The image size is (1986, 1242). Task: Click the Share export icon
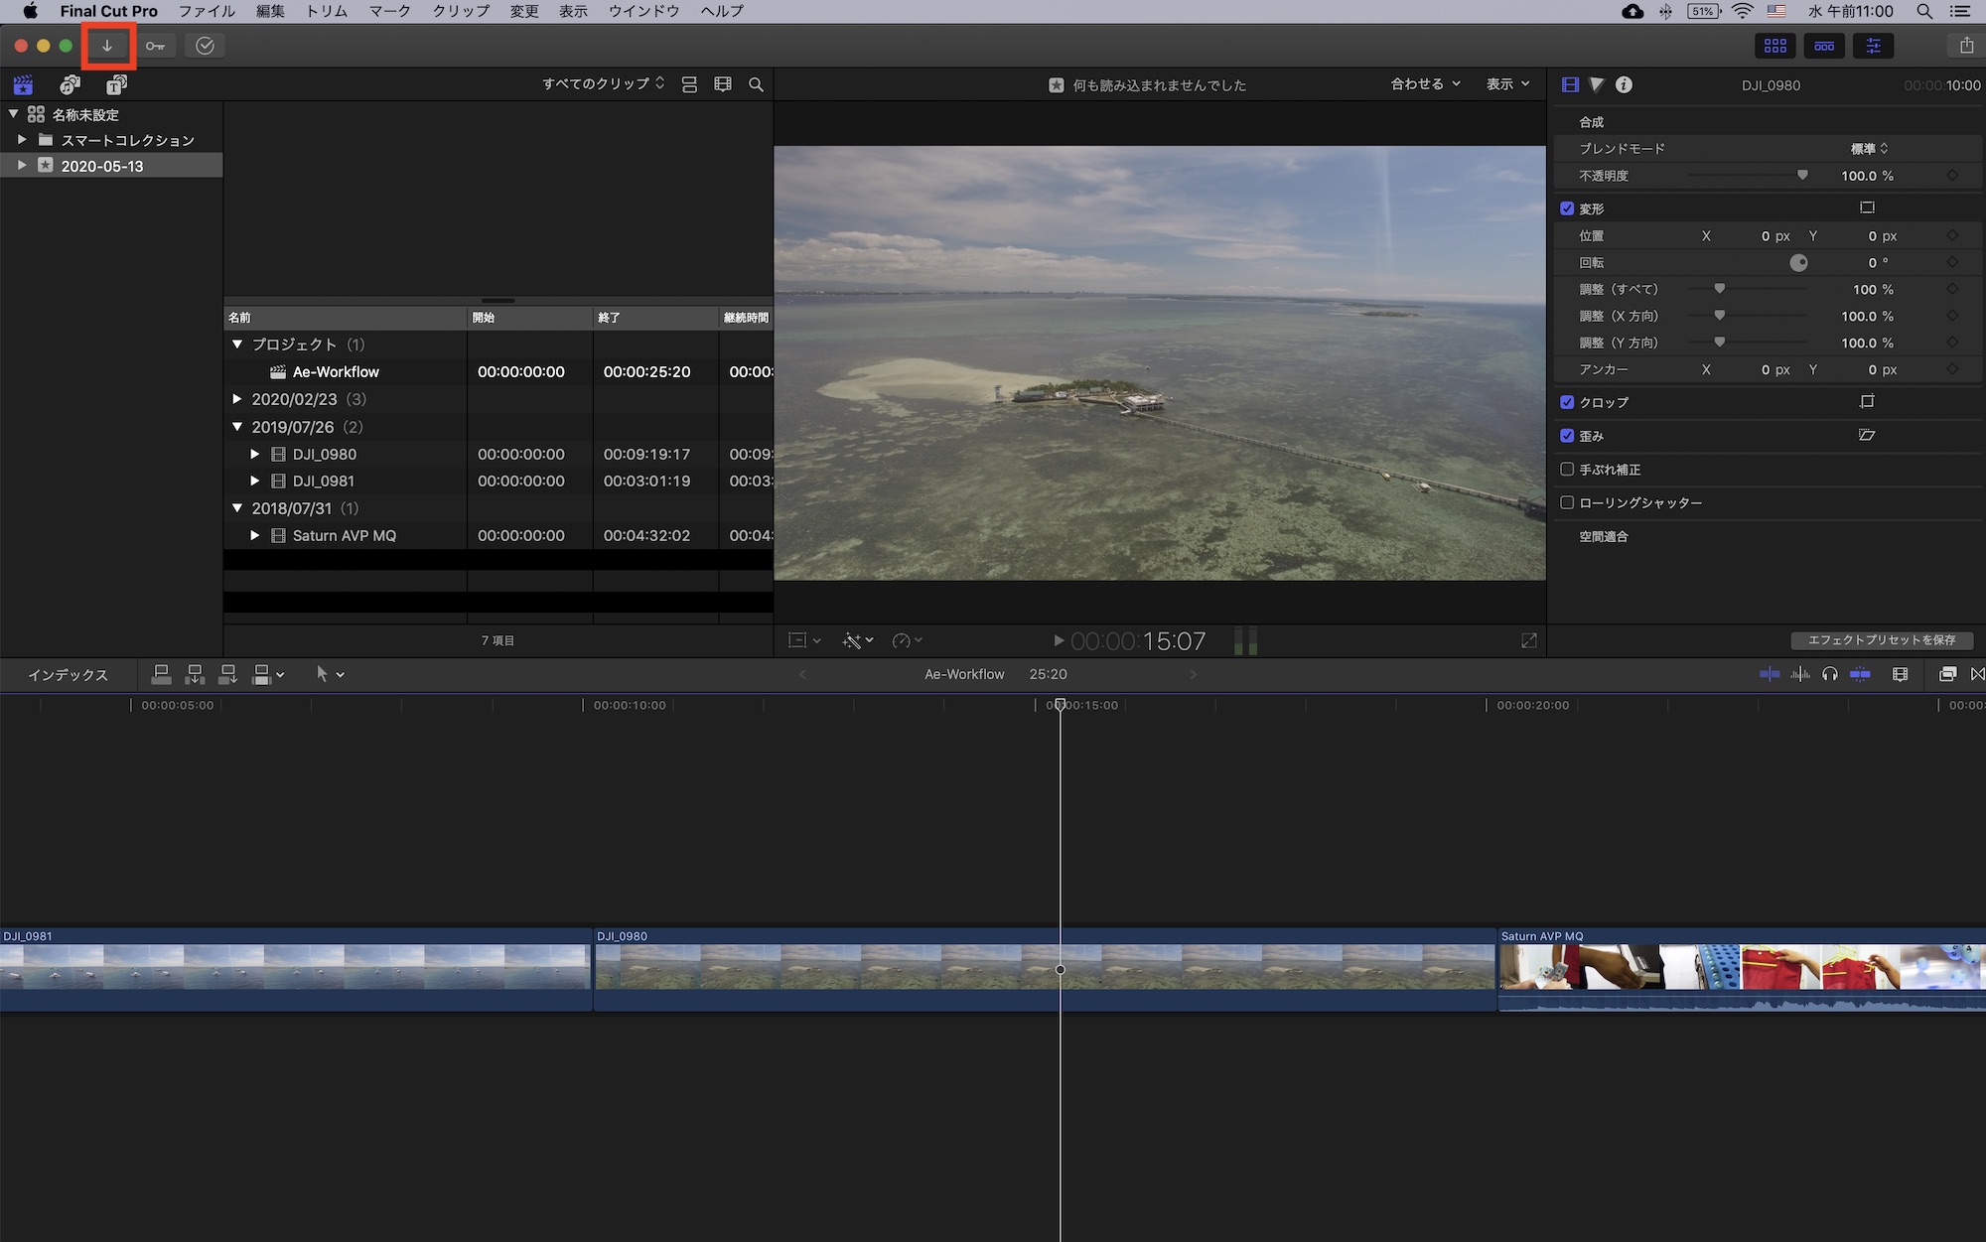(1966, 46)
